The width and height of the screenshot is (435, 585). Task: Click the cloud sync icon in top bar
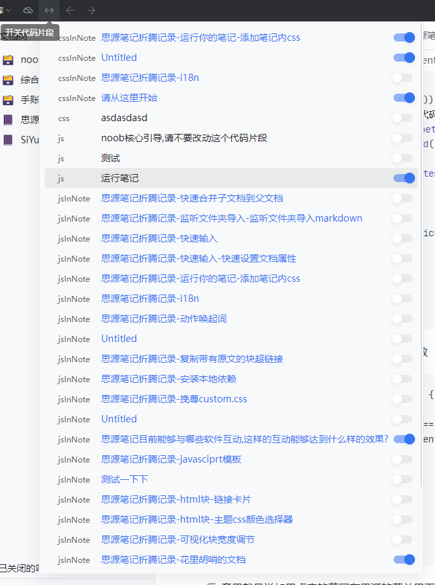tap(28, 10)
